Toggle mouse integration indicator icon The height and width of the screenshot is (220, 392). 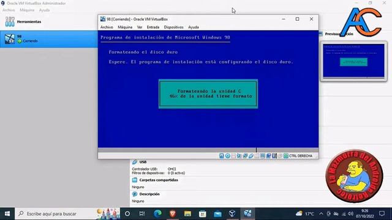[x=280, y=156]
